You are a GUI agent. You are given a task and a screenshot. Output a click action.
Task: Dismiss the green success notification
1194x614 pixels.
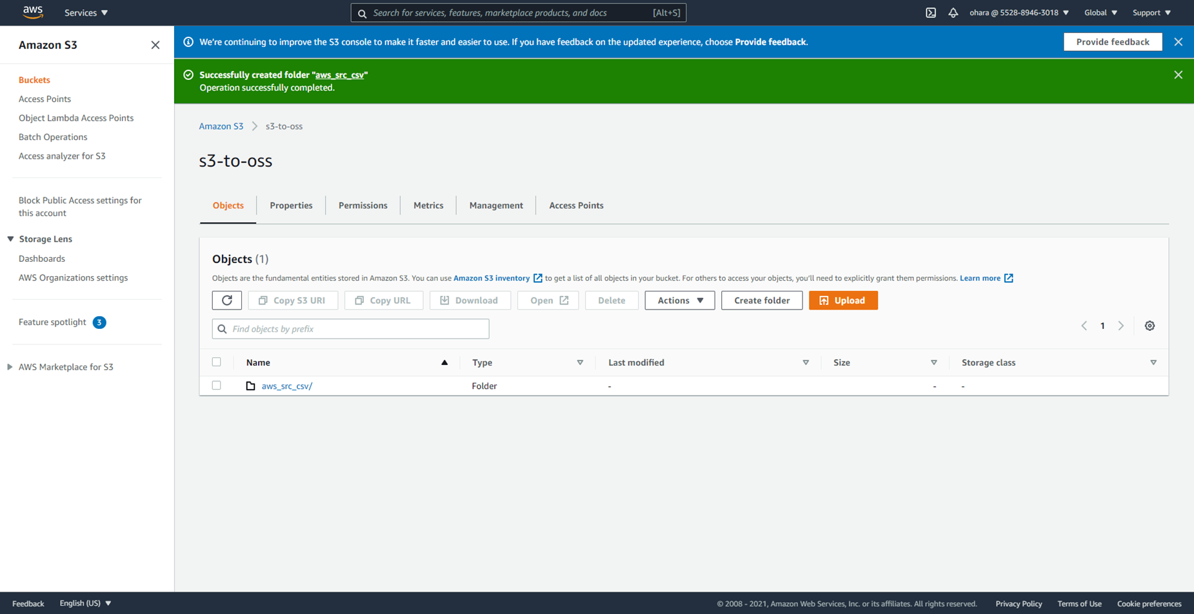[x=1178, y=75]
